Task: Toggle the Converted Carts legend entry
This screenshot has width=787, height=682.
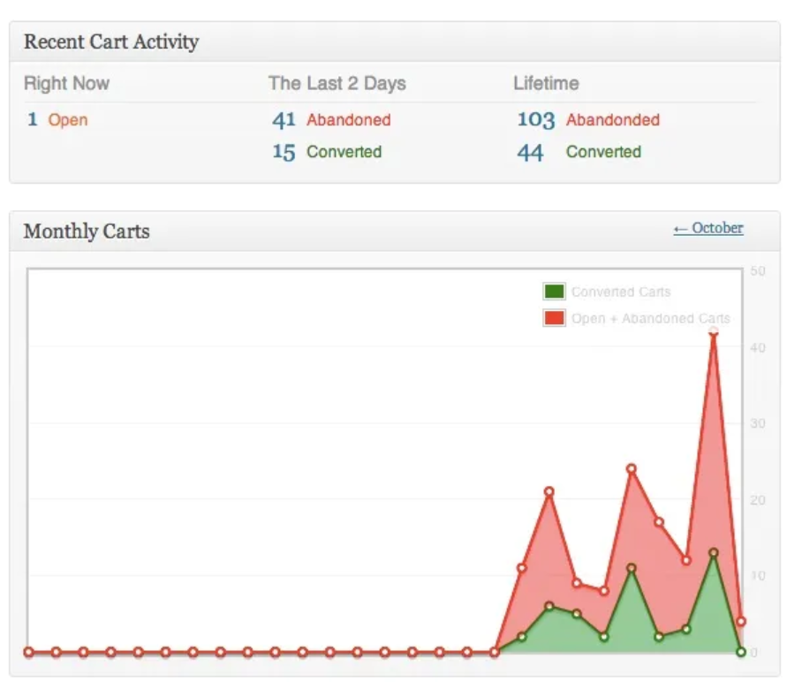Action: [x=613, y=291]
